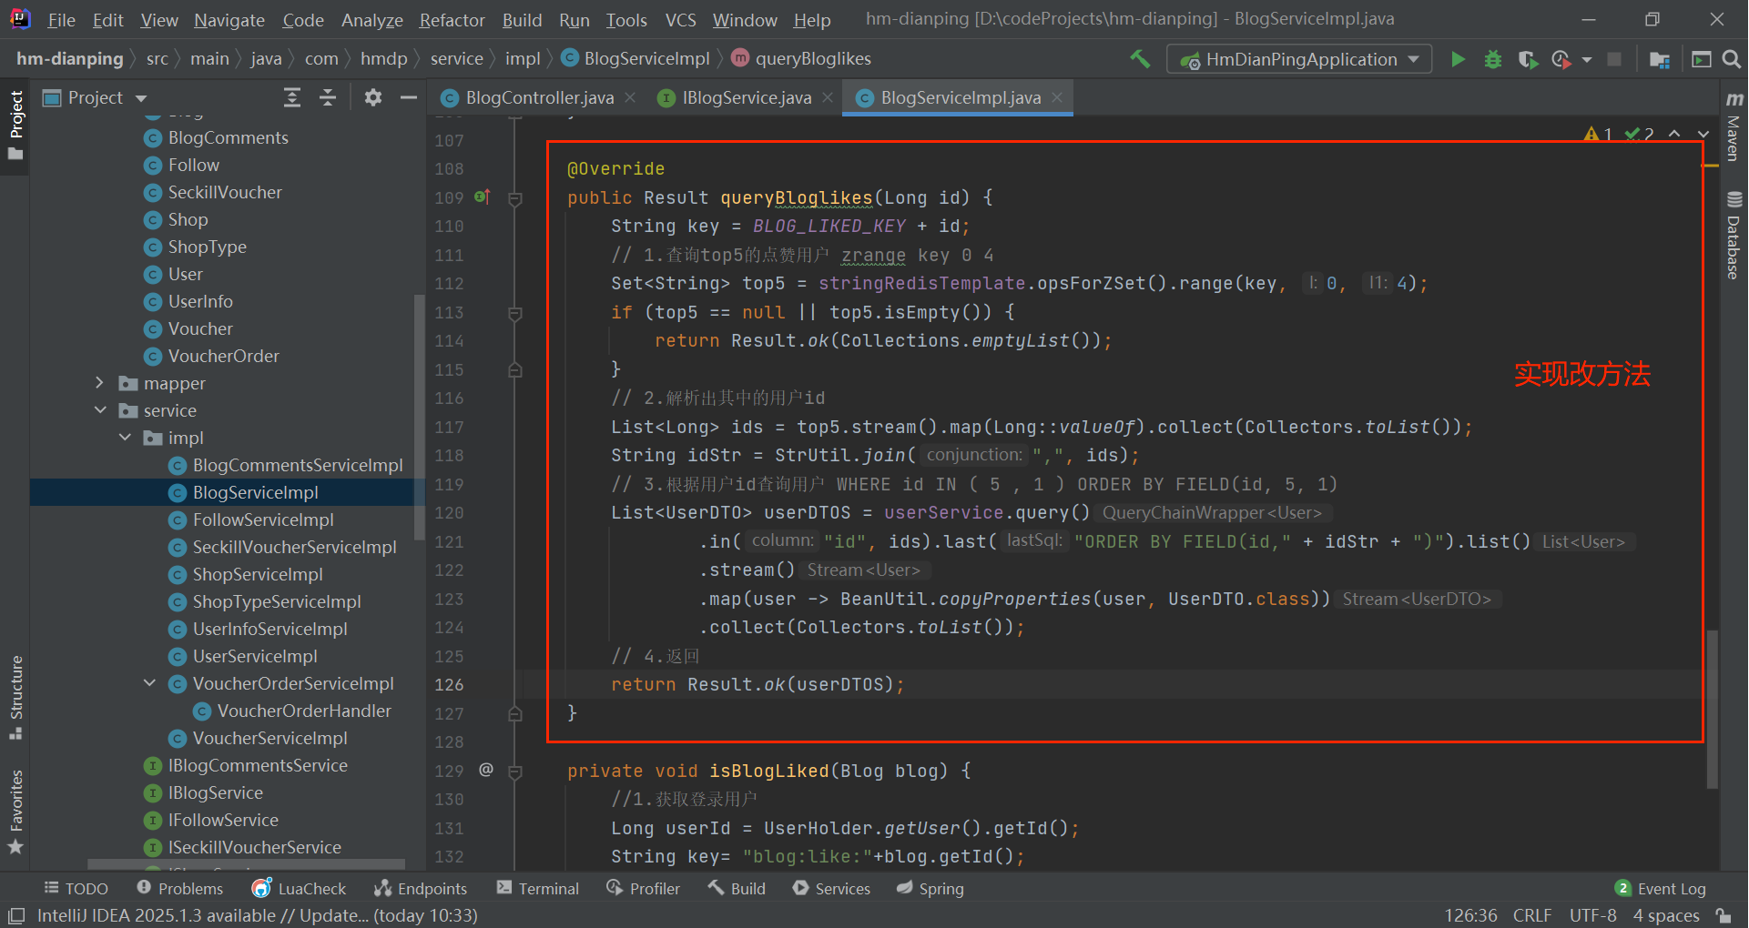Viewport: 1749px width, 928px height.
Task: Switch to IBlogService.java tab
Action: [x=747, y=97]
